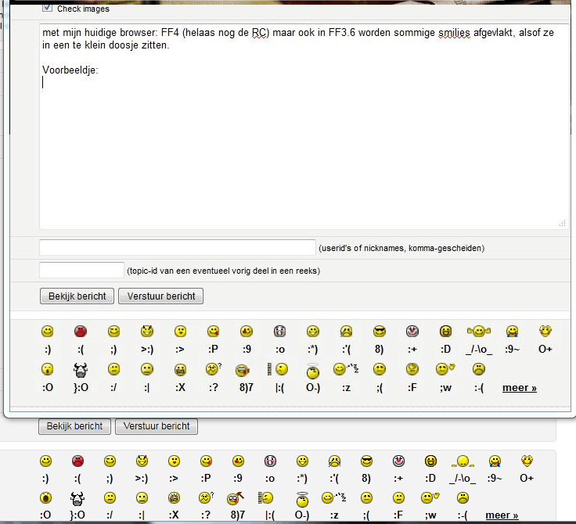Insert the >:) devil smiley in the front popup
Viewport: 576px width, 524px height.
coord(147,332)
